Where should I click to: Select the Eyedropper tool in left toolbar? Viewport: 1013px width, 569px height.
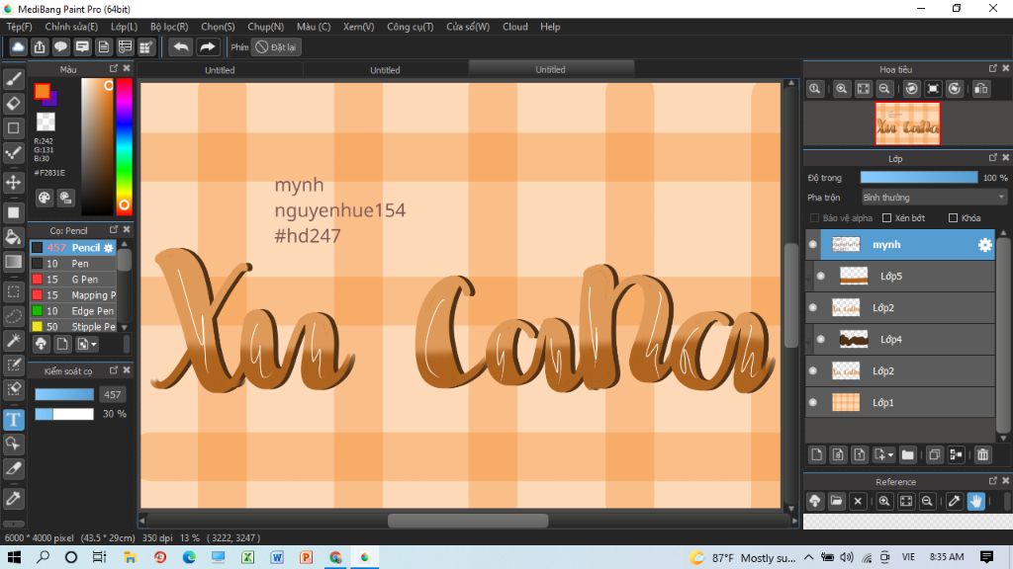tap(14, 498)
